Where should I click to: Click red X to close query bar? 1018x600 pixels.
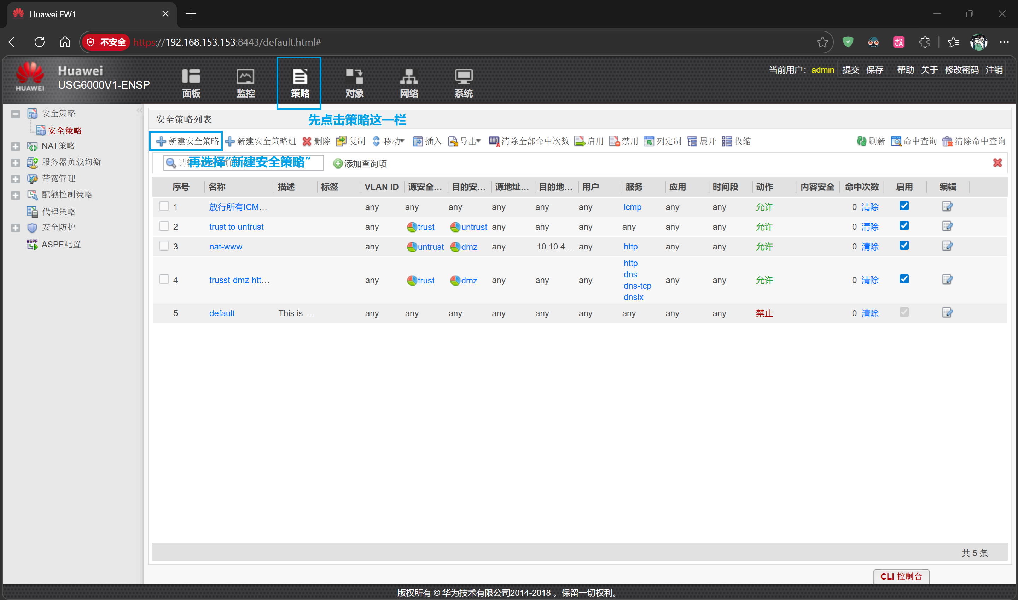click(x=997, y=163)
